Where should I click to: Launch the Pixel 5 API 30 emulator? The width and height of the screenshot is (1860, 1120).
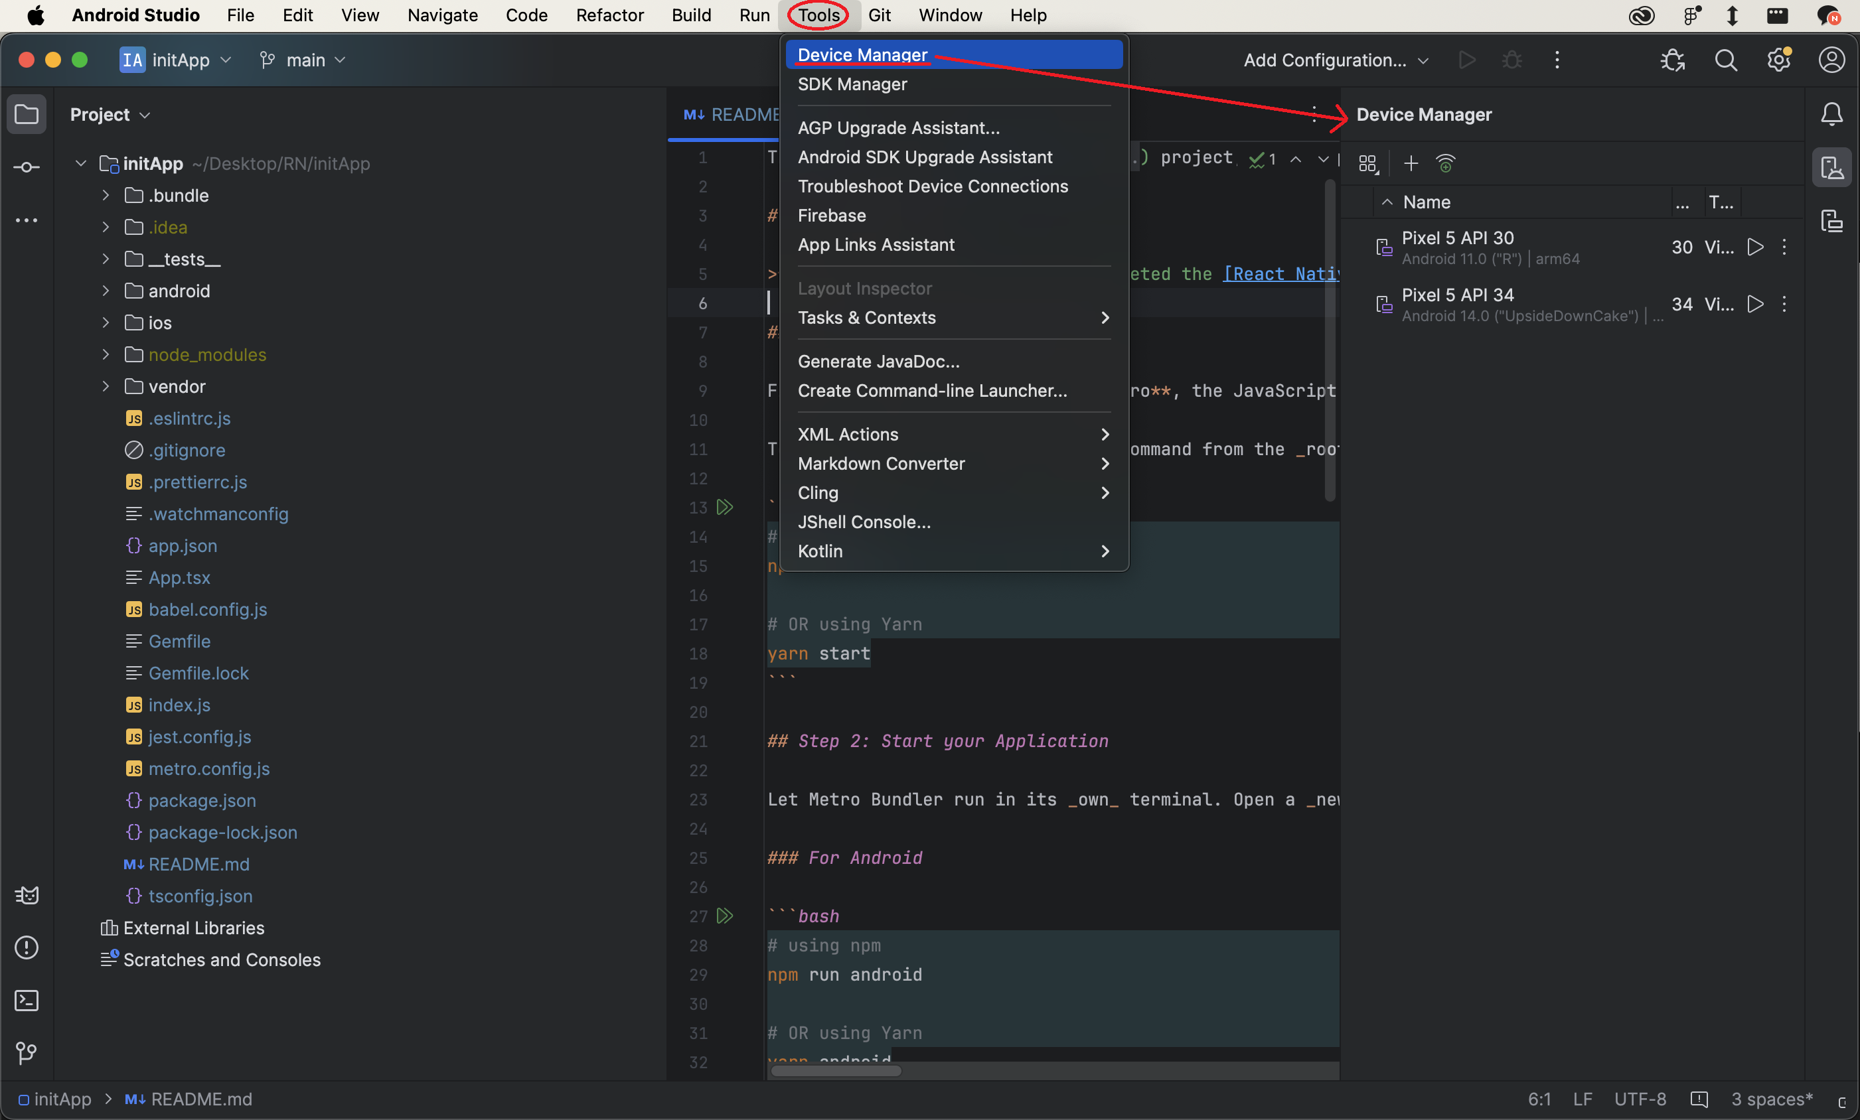coord(1755,247)
